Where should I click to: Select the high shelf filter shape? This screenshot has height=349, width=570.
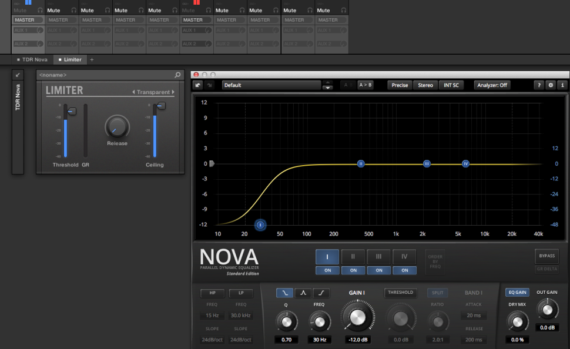tap(321, 293)
